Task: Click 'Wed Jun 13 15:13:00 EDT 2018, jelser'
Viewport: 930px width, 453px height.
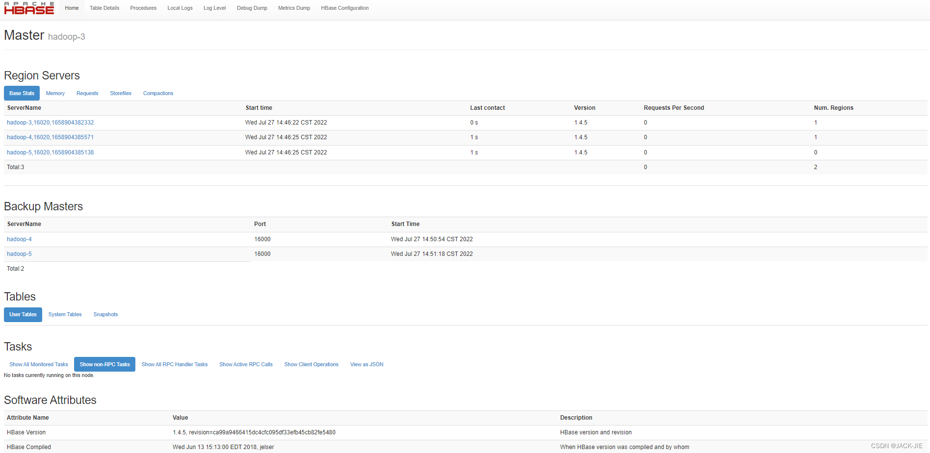Action: [x=223, y=447]
